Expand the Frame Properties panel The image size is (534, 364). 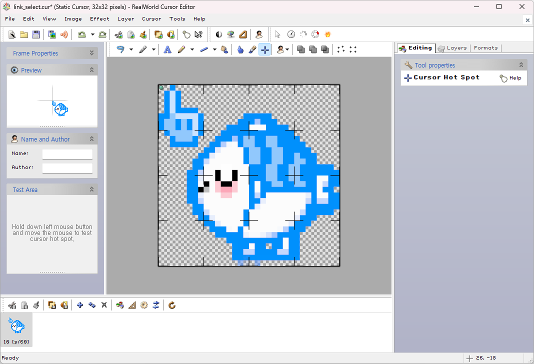pyautogui.click(x=91, y=53)
